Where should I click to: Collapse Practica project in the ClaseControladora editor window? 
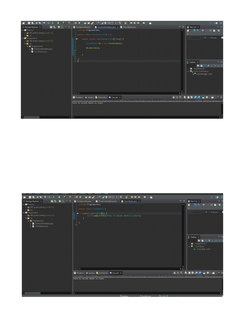coord(23,30)
